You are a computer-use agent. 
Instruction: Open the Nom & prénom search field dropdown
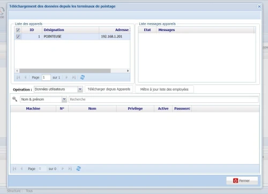pyautogui.click(x=64, y=99)
